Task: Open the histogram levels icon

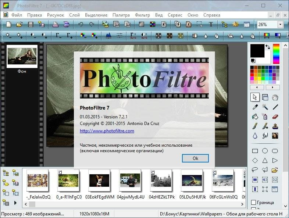Action: coord(108,35)
